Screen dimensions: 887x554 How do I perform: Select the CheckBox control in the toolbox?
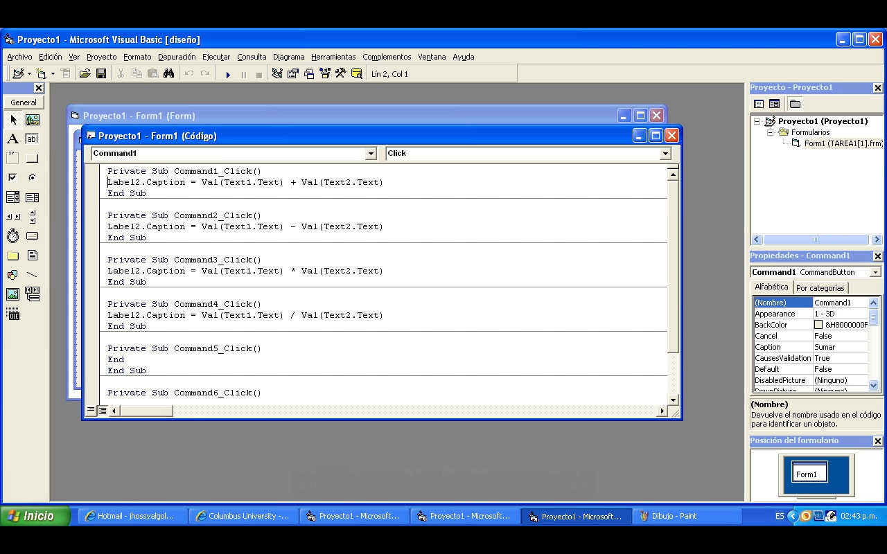pyautogui.click(x=12, y=177)
